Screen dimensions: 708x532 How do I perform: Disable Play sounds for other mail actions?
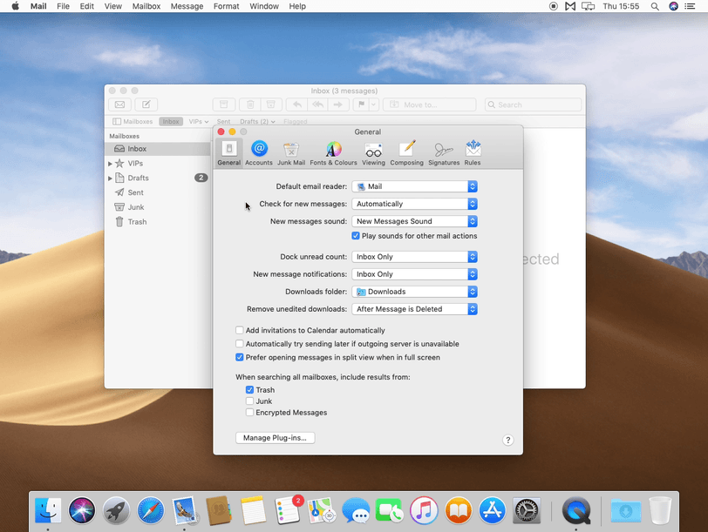pos(356,236)
